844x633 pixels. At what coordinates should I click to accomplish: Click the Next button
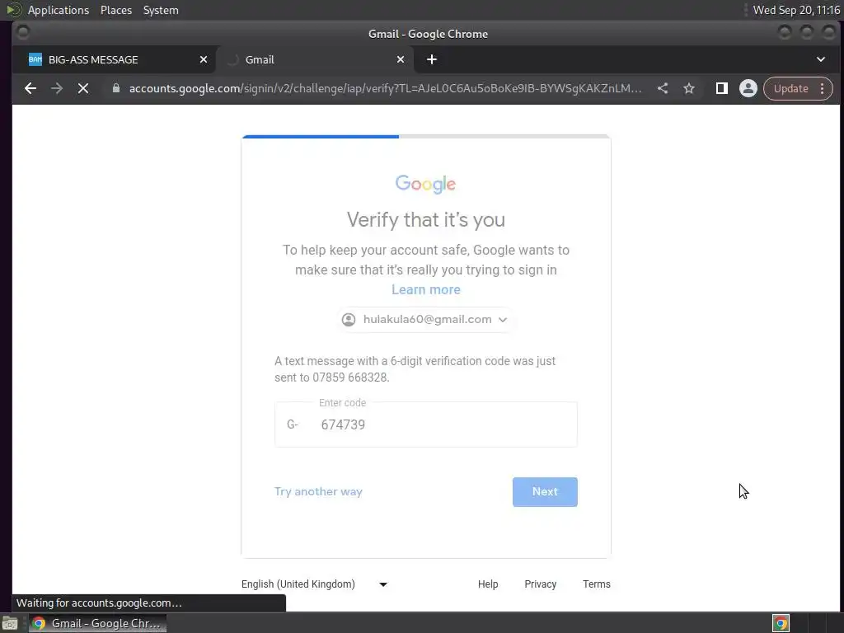pyautogui.click(x=545, y=491)
